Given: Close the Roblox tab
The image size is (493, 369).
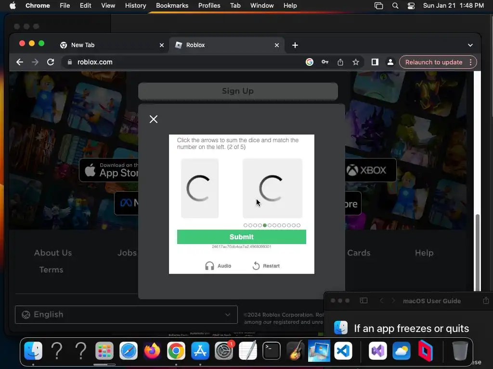Looking at the screenshot, I should (277, 45).
